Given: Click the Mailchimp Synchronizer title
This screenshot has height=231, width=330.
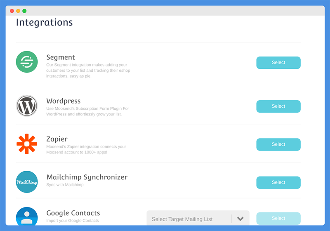Looking at the screenshot, I should coord(87,177).
